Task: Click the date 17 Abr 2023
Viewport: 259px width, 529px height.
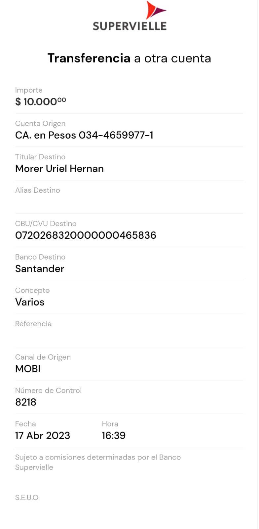Action: pos(43,436)
